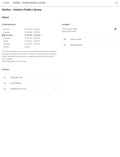Tap the phone icon in Contact
Viewport: 120px width, 157px height.
[x=5, y=78]
